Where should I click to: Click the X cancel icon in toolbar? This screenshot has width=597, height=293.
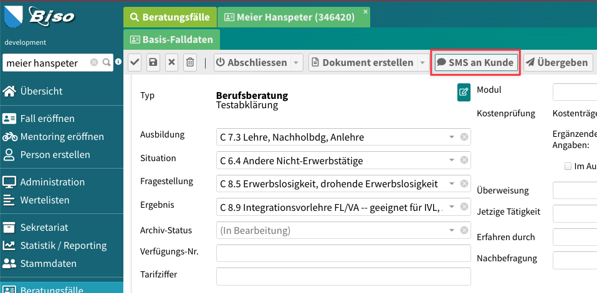[x=172, y=63]
